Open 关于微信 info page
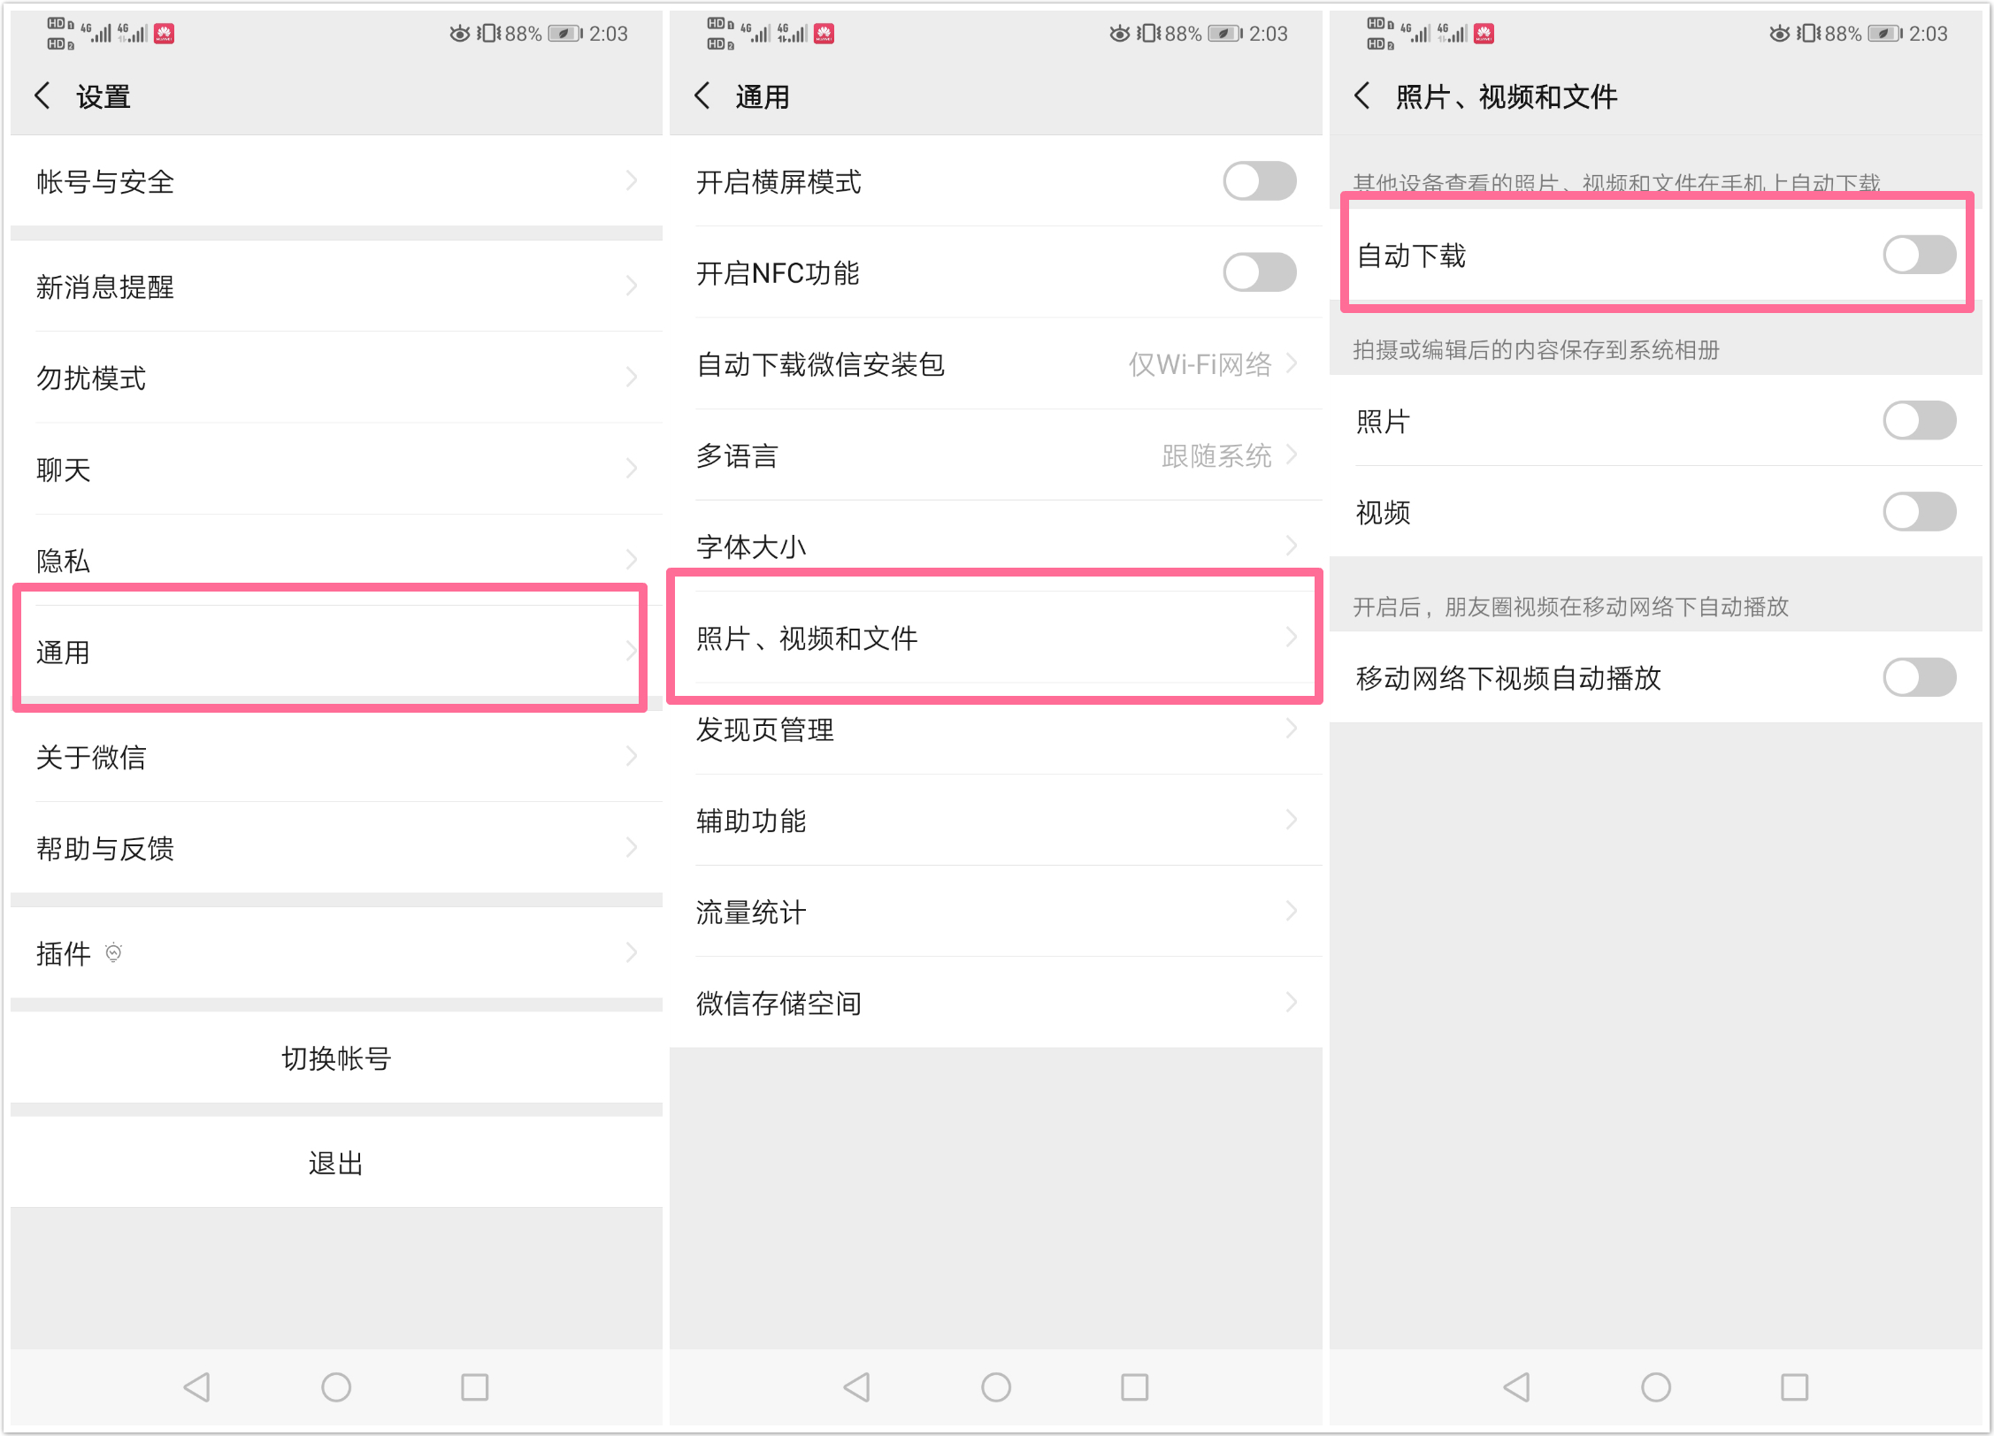The width and height of the screenshot is (1994, 1436). [x=331, y=759]
